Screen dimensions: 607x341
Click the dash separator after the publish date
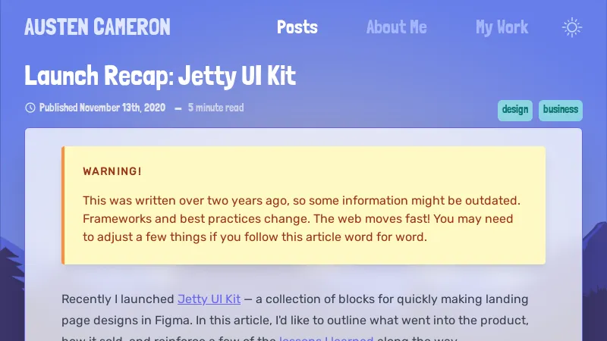(x=178, y=108)
